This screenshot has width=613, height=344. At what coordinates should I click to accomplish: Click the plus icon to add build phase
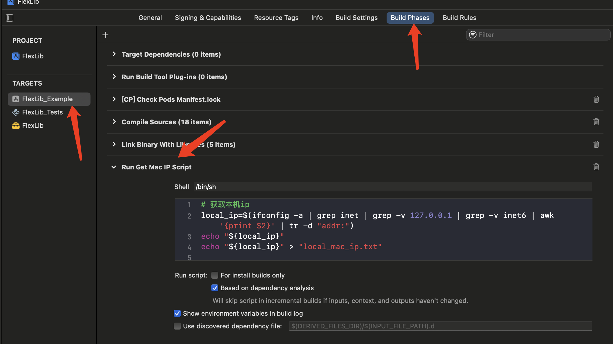point(105,35)
